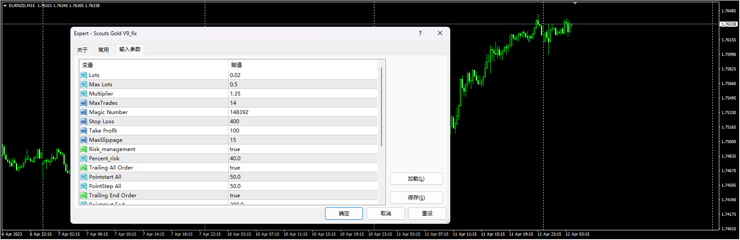Click the Risk_management boolean type icon
This screenshot has height=240, width=740.
(x=84, y=149)
